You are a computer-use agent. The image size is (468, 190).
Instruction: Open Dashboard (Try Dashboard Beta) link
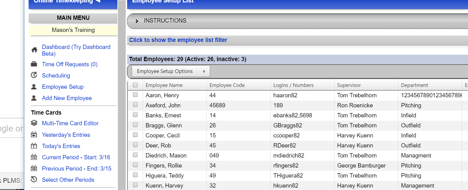pos(76,50)
